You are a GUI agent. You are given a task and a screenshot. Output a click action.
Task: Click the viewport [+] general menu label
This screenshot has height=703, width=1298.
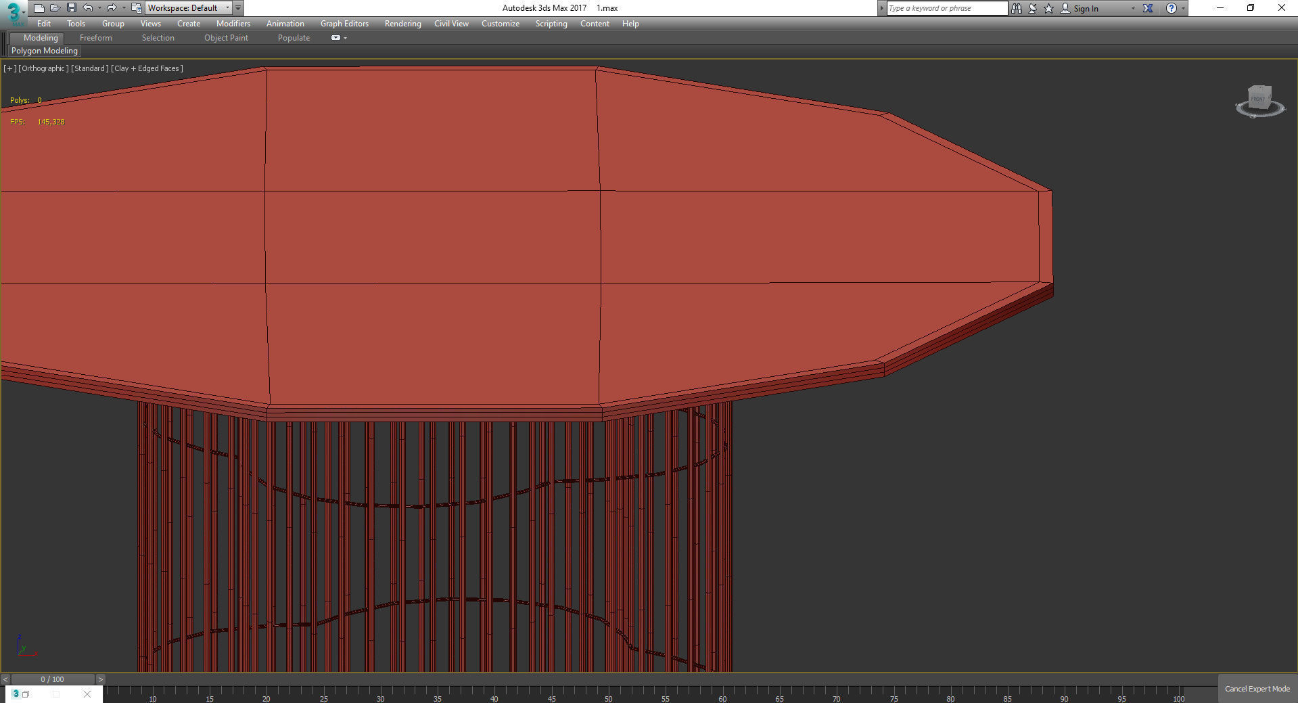click(x=9, y=68)
